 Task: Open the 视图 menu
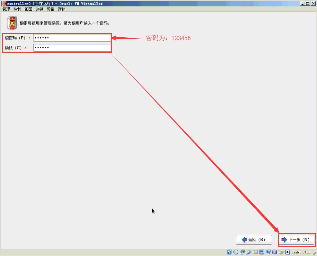click(28, 9)
